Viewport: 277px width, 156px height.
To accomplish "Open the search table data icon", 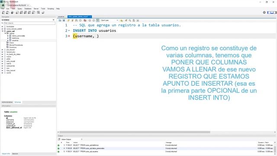I will [39, 13].
